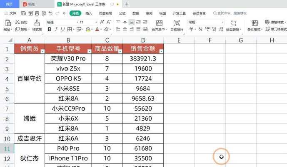This screenshot has height=167, width=287.
Task: Switch to the 视图 ribbon tab
Action: [162, 13]
